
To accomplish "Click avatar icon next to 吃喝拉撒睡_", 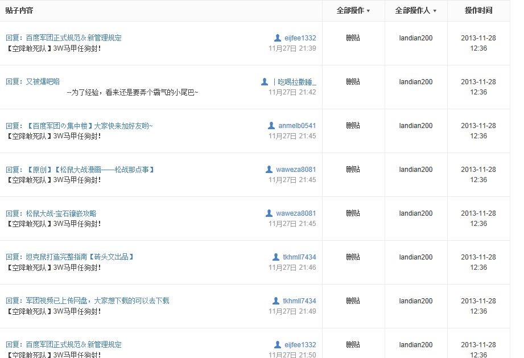I will click(x=265, y=81).
